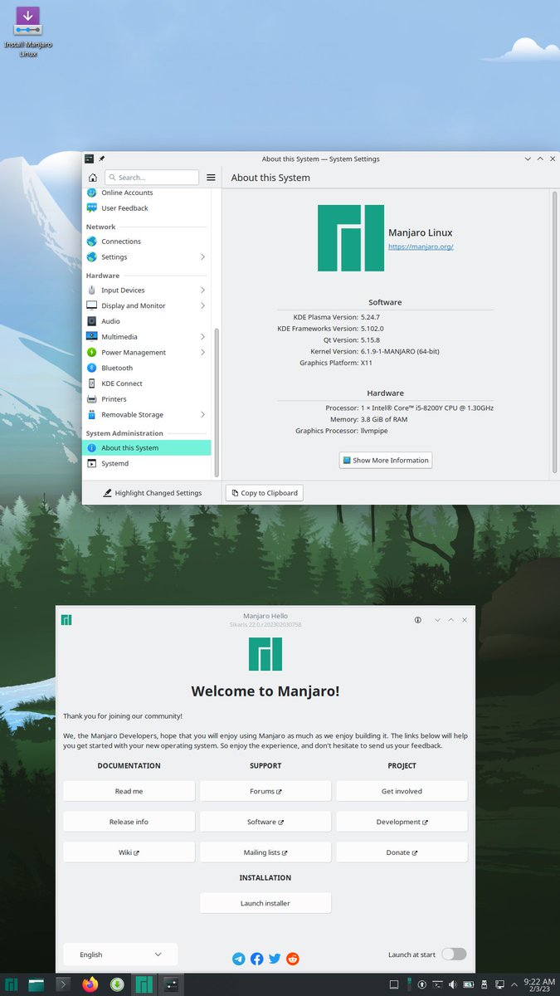Click the removable devices USB tray icon

[x=484, y=984]
